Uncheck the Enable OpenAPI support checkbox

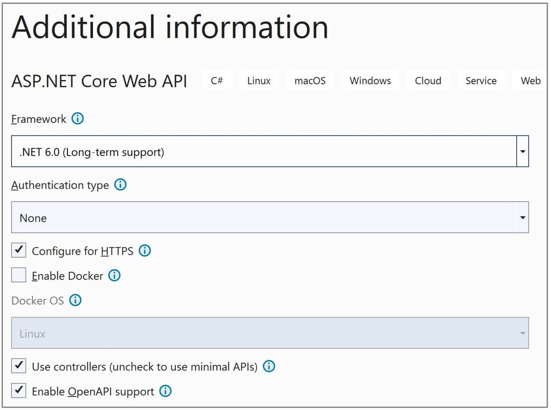click(19, 390)
